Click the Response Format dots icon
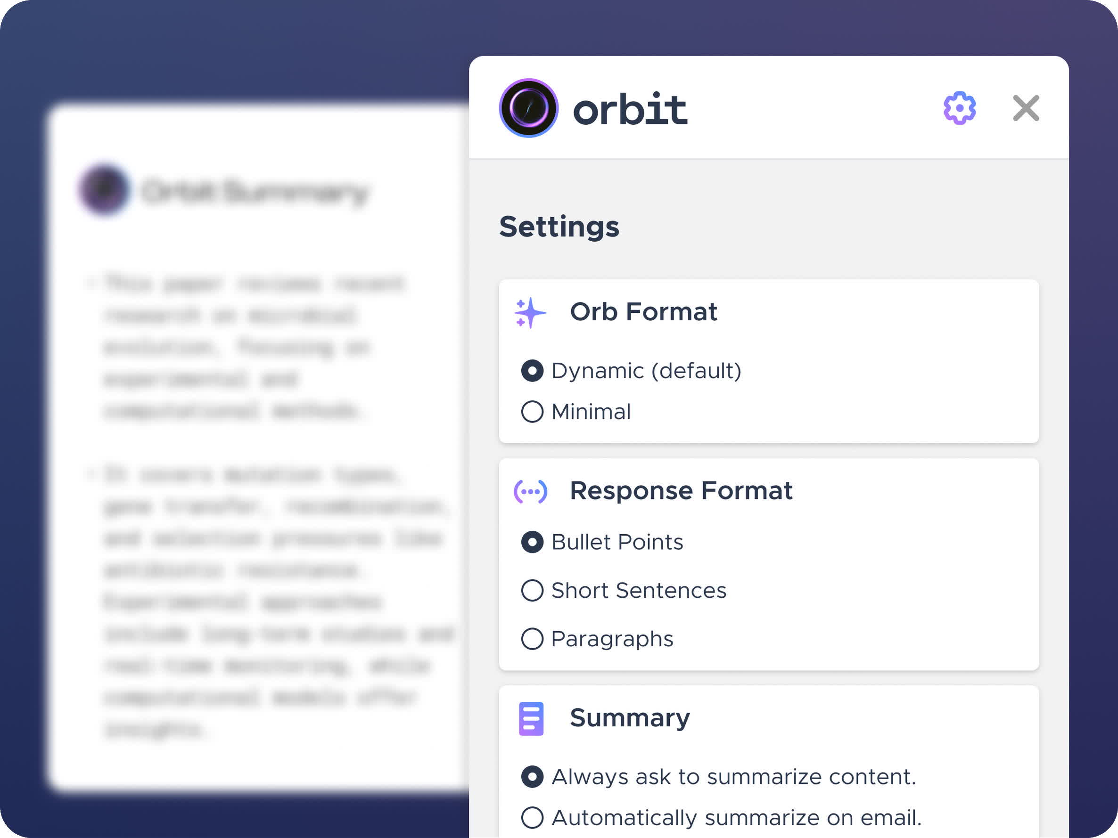1118x838 pixels. (530, 491)
